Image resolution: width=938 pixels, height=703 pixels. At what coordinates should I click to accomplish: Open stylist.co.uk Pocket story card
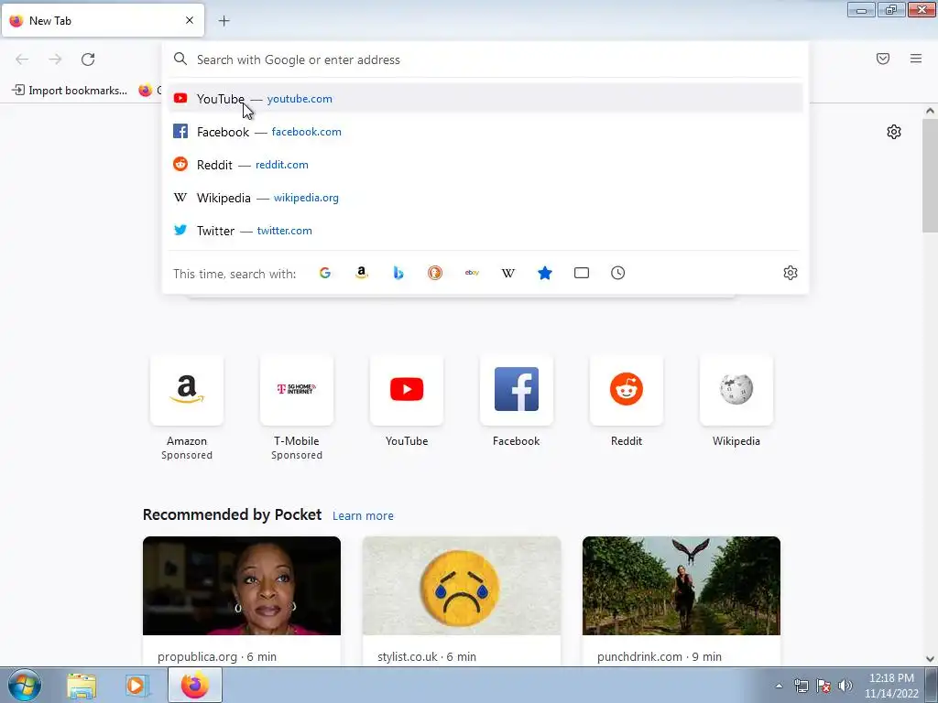pos(462,600)
